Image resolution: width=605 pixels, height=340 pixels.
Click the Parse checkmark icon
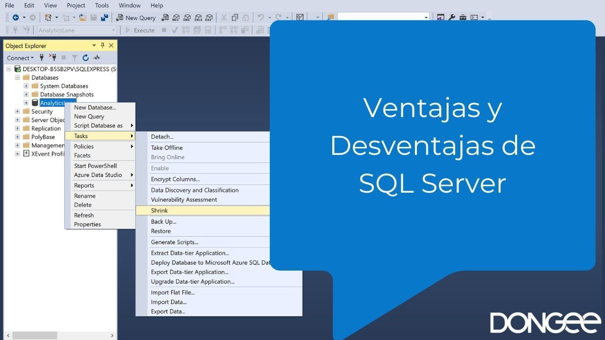click(175, 30)
